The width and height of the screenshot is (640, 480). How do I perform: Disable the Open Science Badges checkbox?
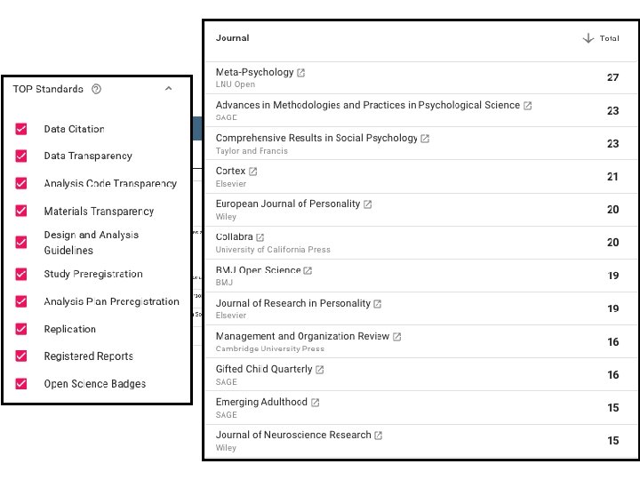pyautogui.click(x=21, y=384)
